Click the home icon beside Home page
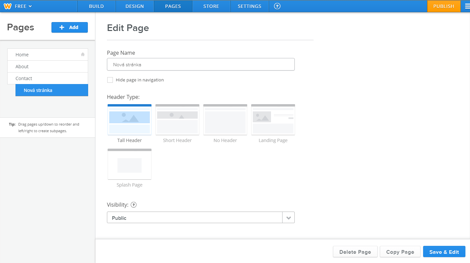 tap(83, 54)
